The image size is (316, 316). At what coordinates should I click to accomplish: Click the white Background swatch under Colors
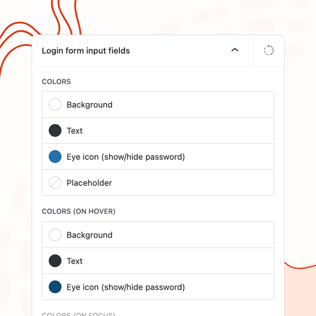click(55, 105)
